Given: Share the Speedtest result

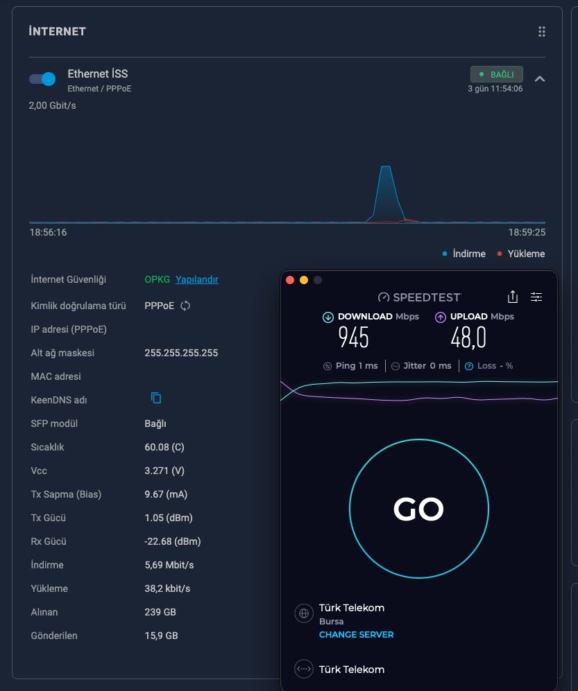Looking at the screenshot, I should click(513, 297).
